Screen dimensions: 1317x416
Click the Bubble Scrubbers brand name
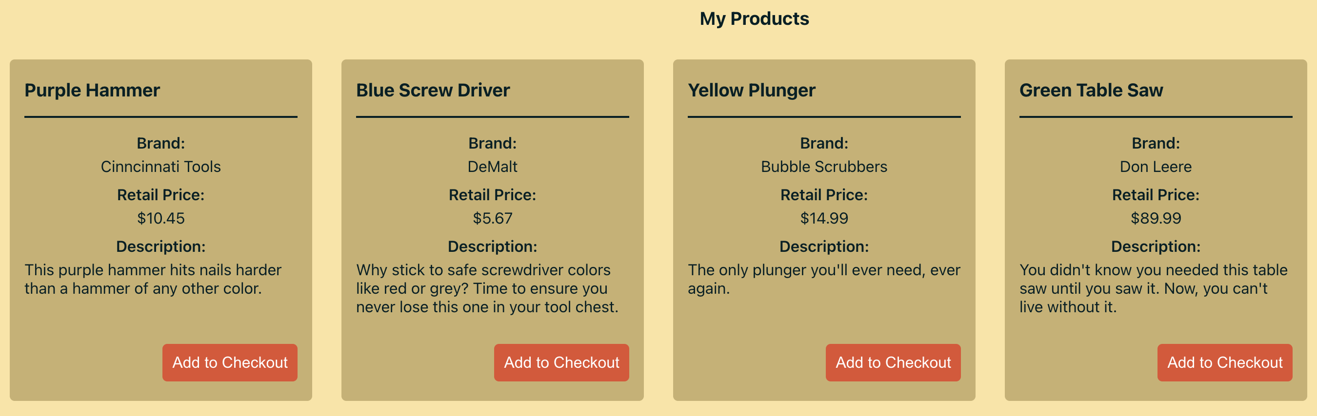(x=824, y=166)
